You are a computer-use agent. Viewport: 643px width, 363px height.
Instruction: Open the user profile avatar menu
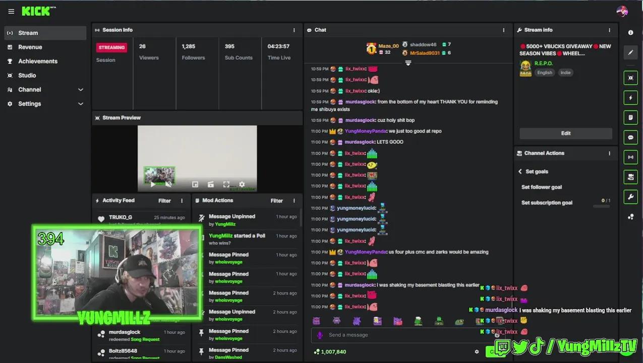coord(622,11)
